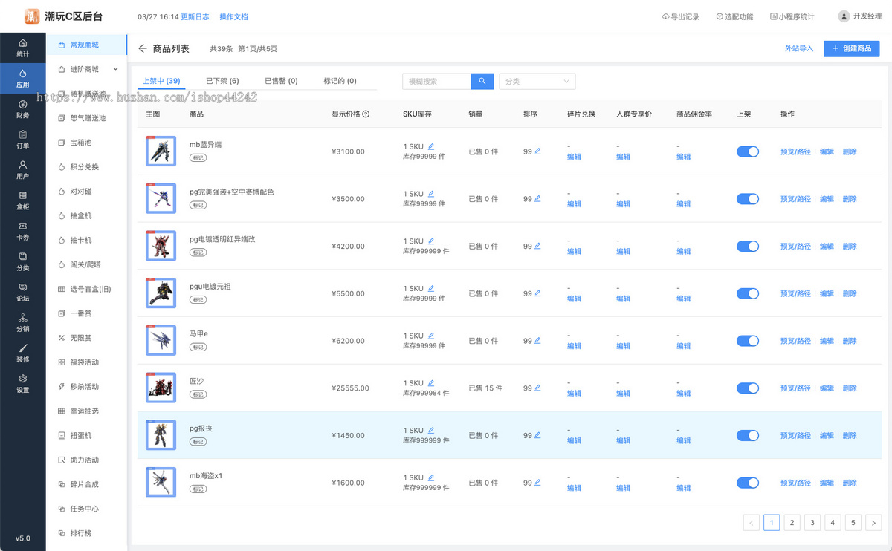Click the 外站导入 link

pos(799,48)
